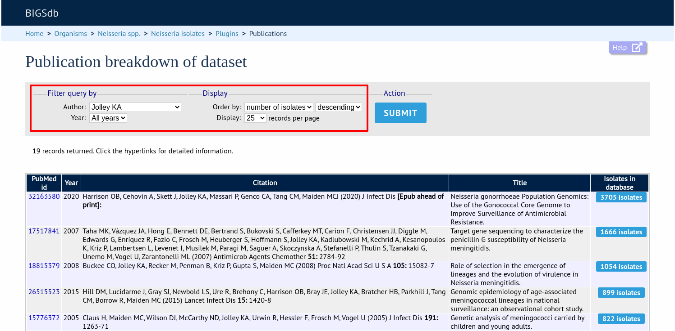The image size is (675, 331).
Task: Open PubMed record 32163580
Action: coord(44,197)
